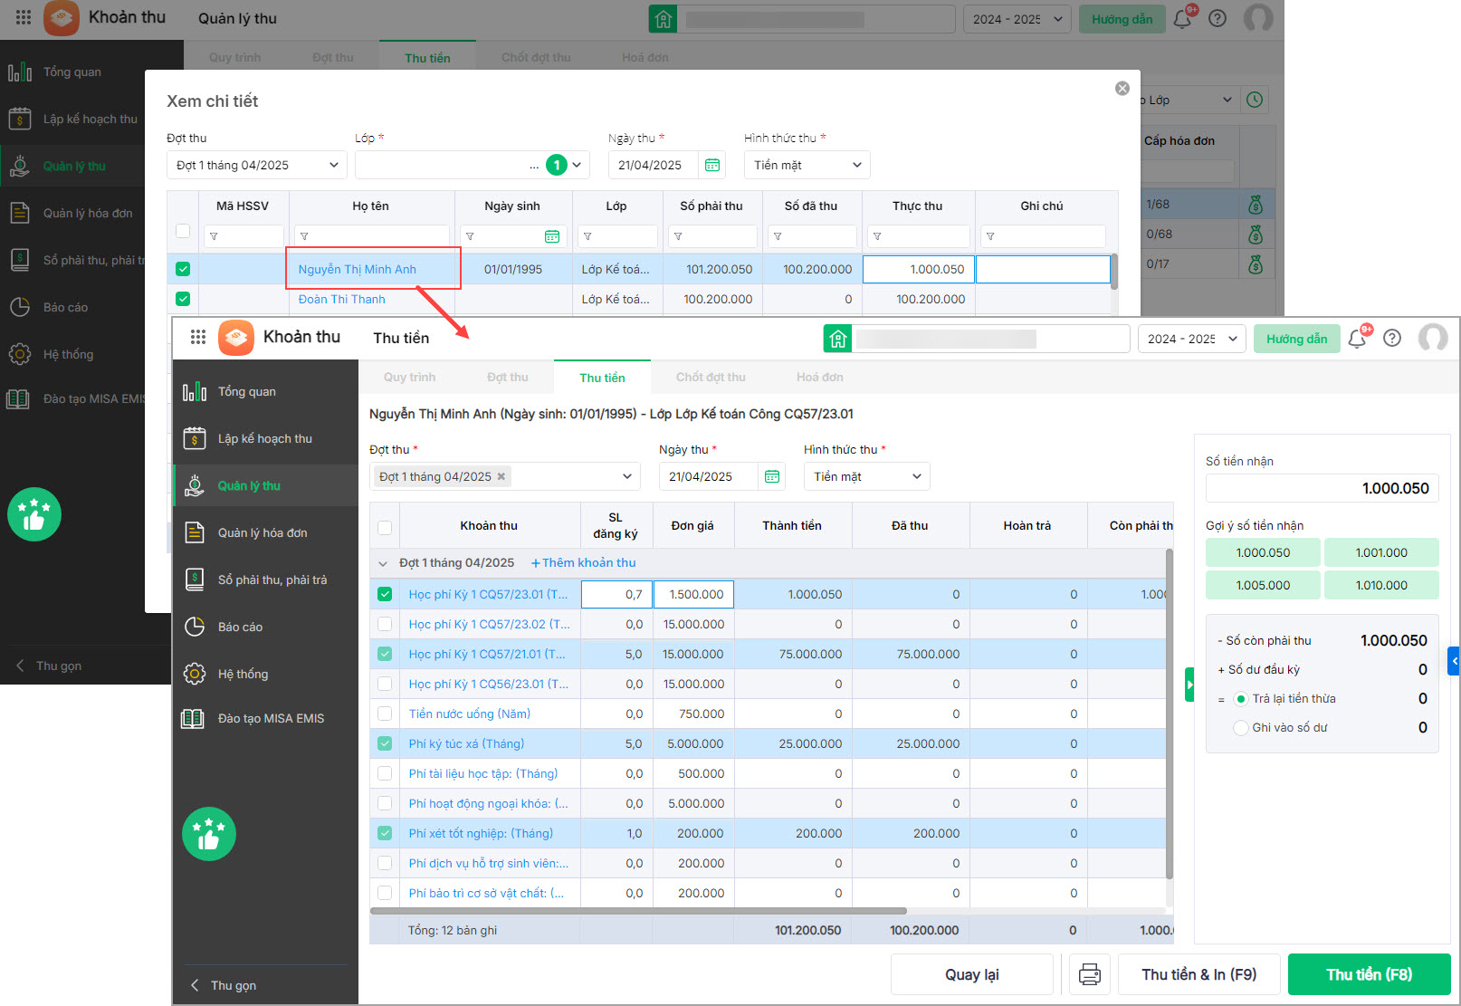Image resolution: width=1461 pixels, height=1006 pixels.
Task: Click the horizontal scrollbar under the table
Action: point(638,911)
